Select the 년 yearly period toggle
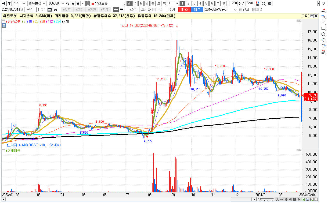Screen dimensions: 328x203 click(147, 3)
